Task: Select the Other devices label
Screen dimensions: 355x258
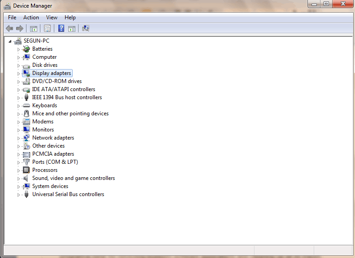Action: (x=48, y=146)
